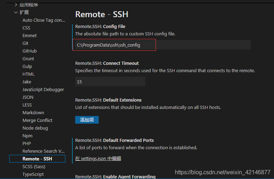This screenshot has height=179, width=274.
Task: Select TypeScript settings category
Action: pyautogui.click(x=33, y=174)
